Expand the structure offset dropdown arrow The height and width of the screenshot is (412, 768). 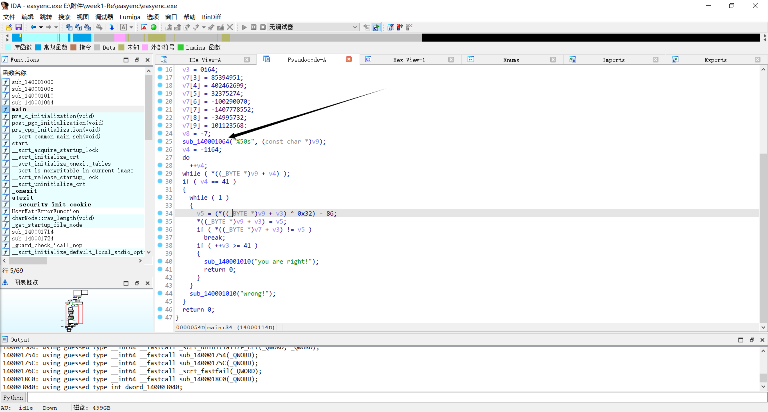pyautogui.click(x=204, y=27)
